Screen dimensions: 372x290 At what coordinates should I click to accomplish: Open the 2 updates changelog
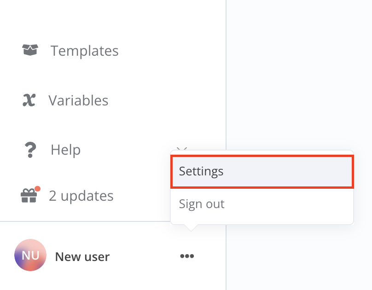click(x=81, y=196)
